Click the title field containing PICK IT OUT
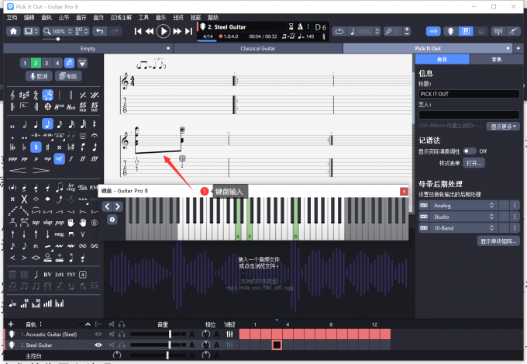Viewport: 527px width, 364px height. point(468,94)
